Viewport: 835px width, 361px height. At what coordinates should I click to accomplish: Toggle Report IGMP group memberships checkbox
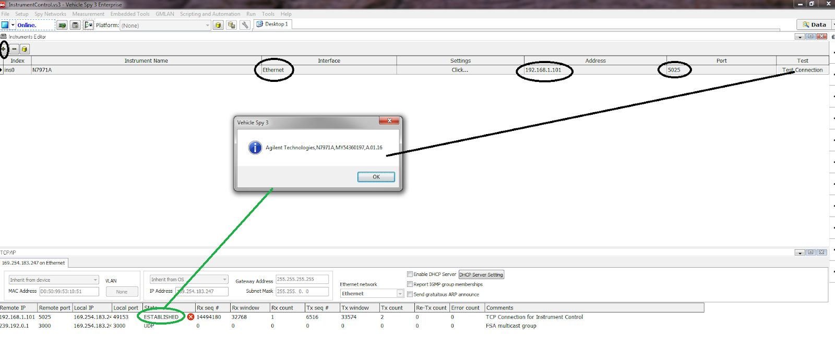pyautogui.click(x=410, y=284)
